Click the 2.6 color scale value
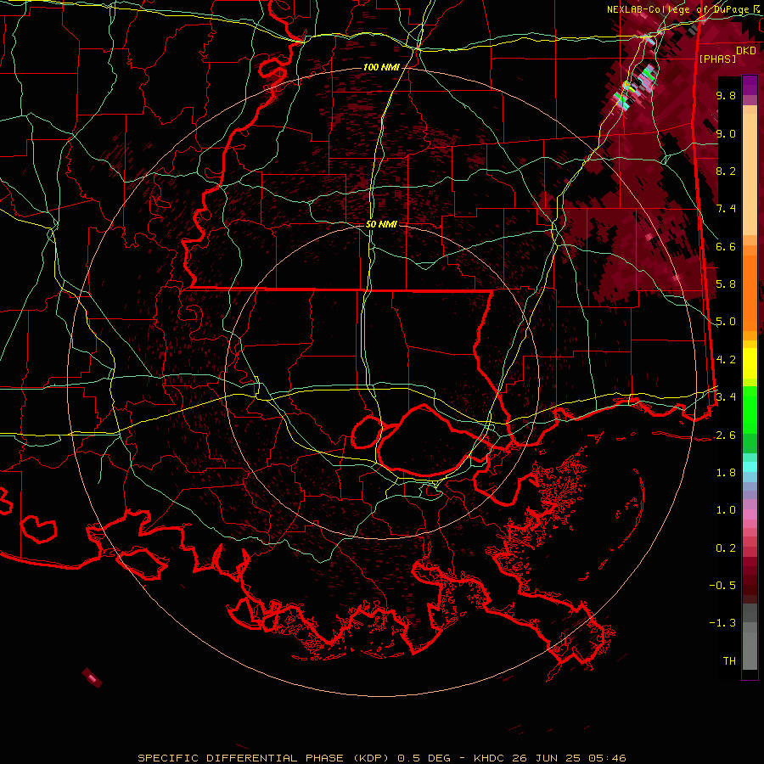764x764 pixels. click(x=726, y=435)
